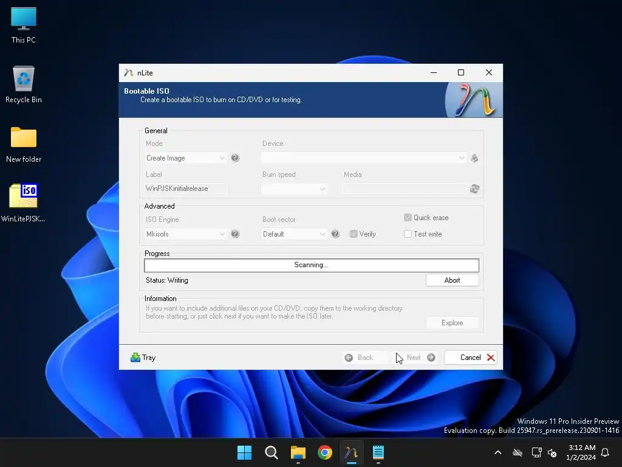Image resolution: width=622 pixels, height=467 pixels.
Task: Open the Boot sector dropdown showing Default
Action: (294, 234)
